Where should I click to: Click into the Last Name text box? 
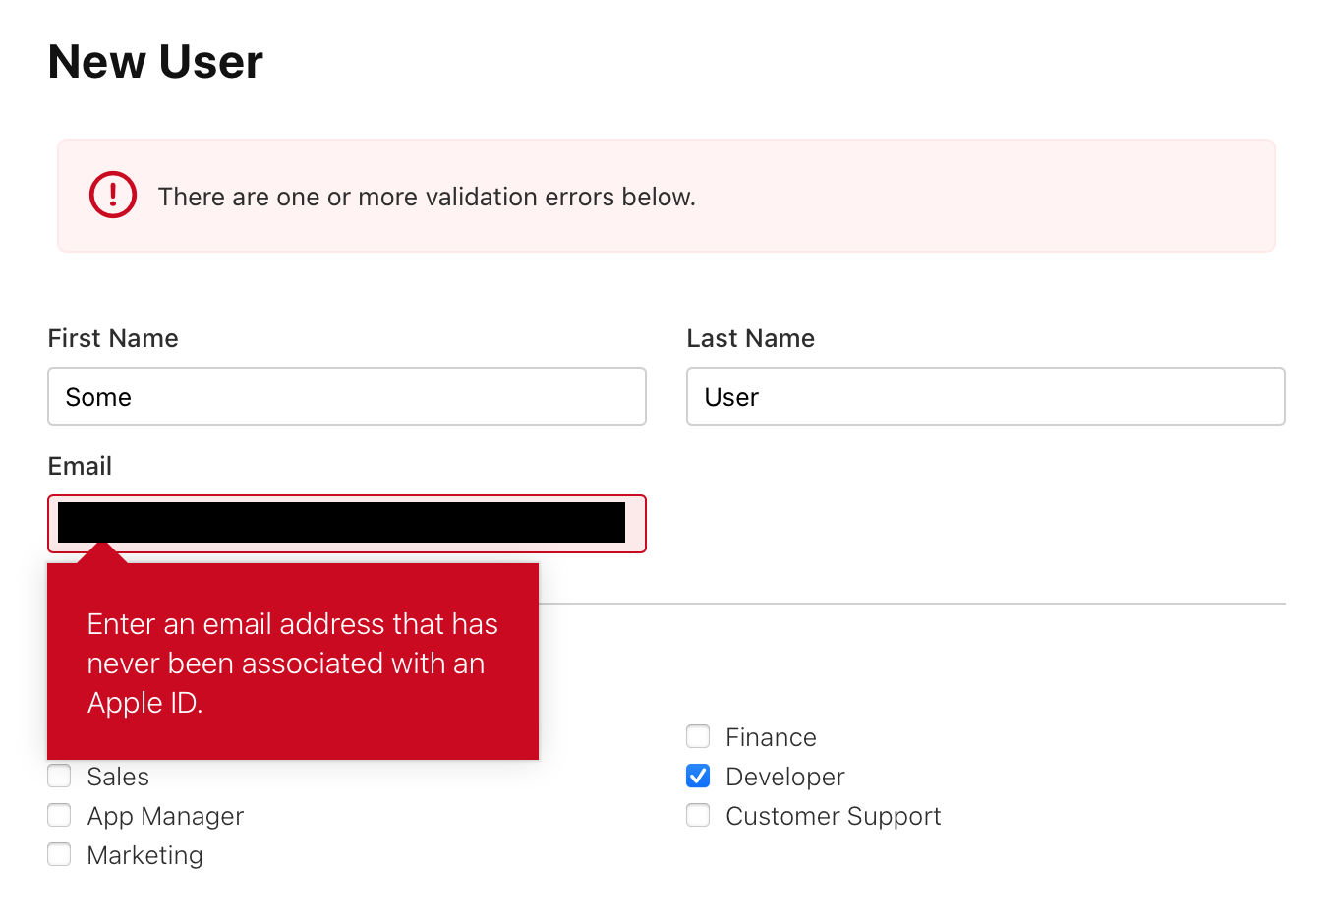coord(985,396)
